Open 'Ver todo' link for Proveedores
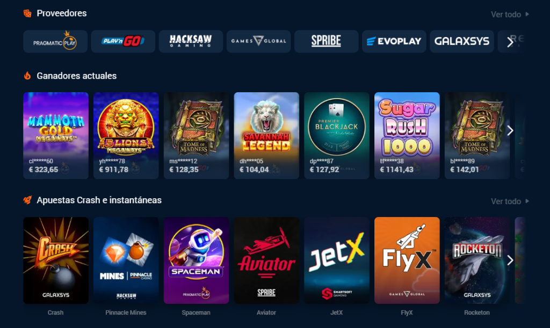The height and width of the screenshot is (328, 550). click(510, 14)
